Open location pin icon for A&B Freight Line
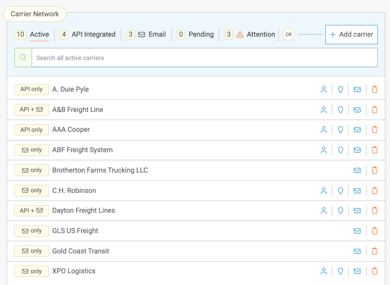 click(x=341, y=109)
